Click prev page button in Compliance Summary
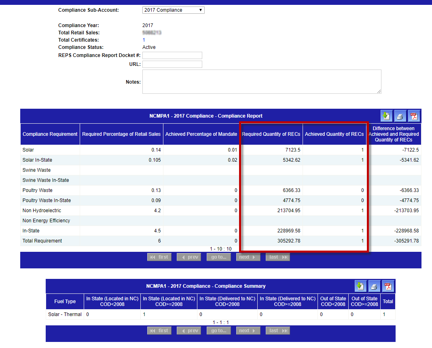Screen dimensions: 432x348 pos(189,331)
